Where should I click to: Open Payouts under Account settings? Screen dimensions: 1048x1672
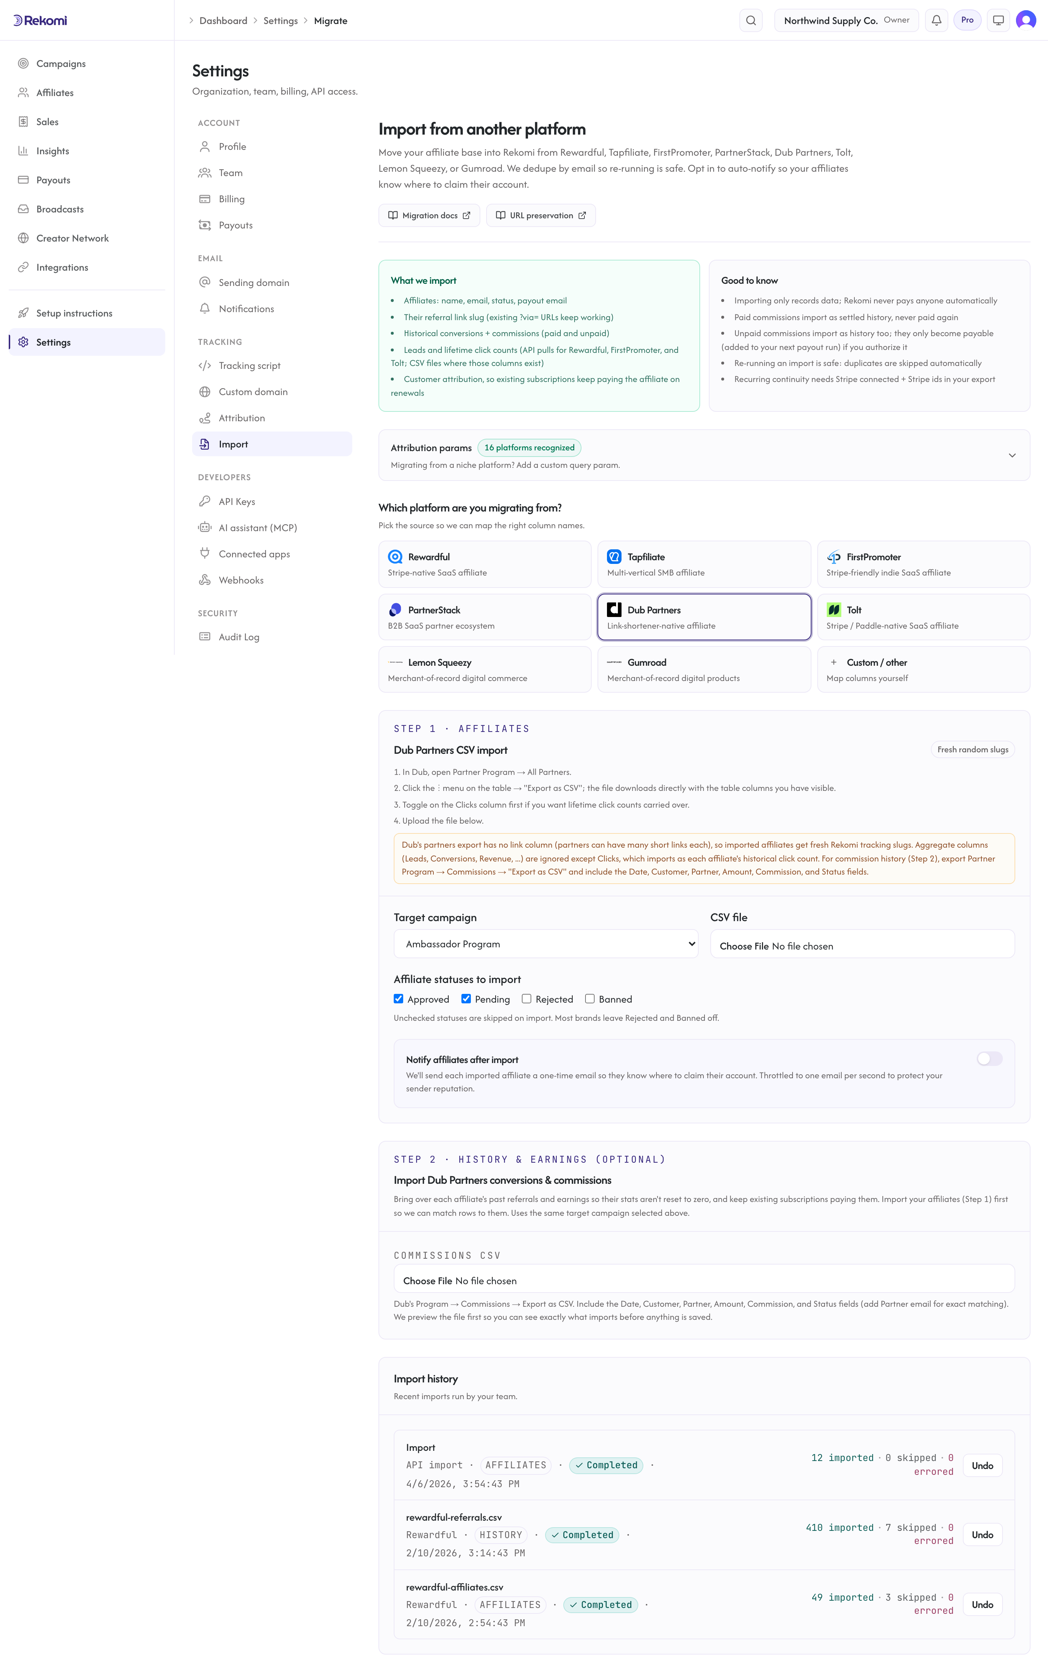(272, 225)
